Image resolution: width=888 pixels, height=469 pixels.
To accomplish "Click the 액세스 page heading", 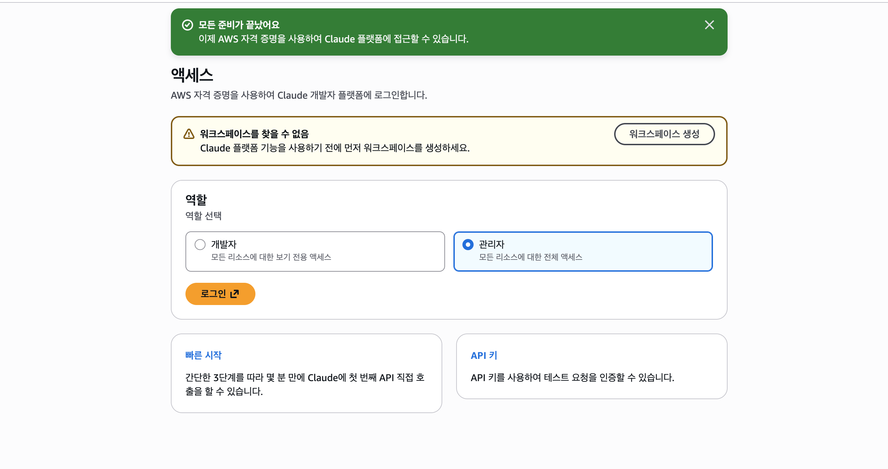I will pos(192,75).
